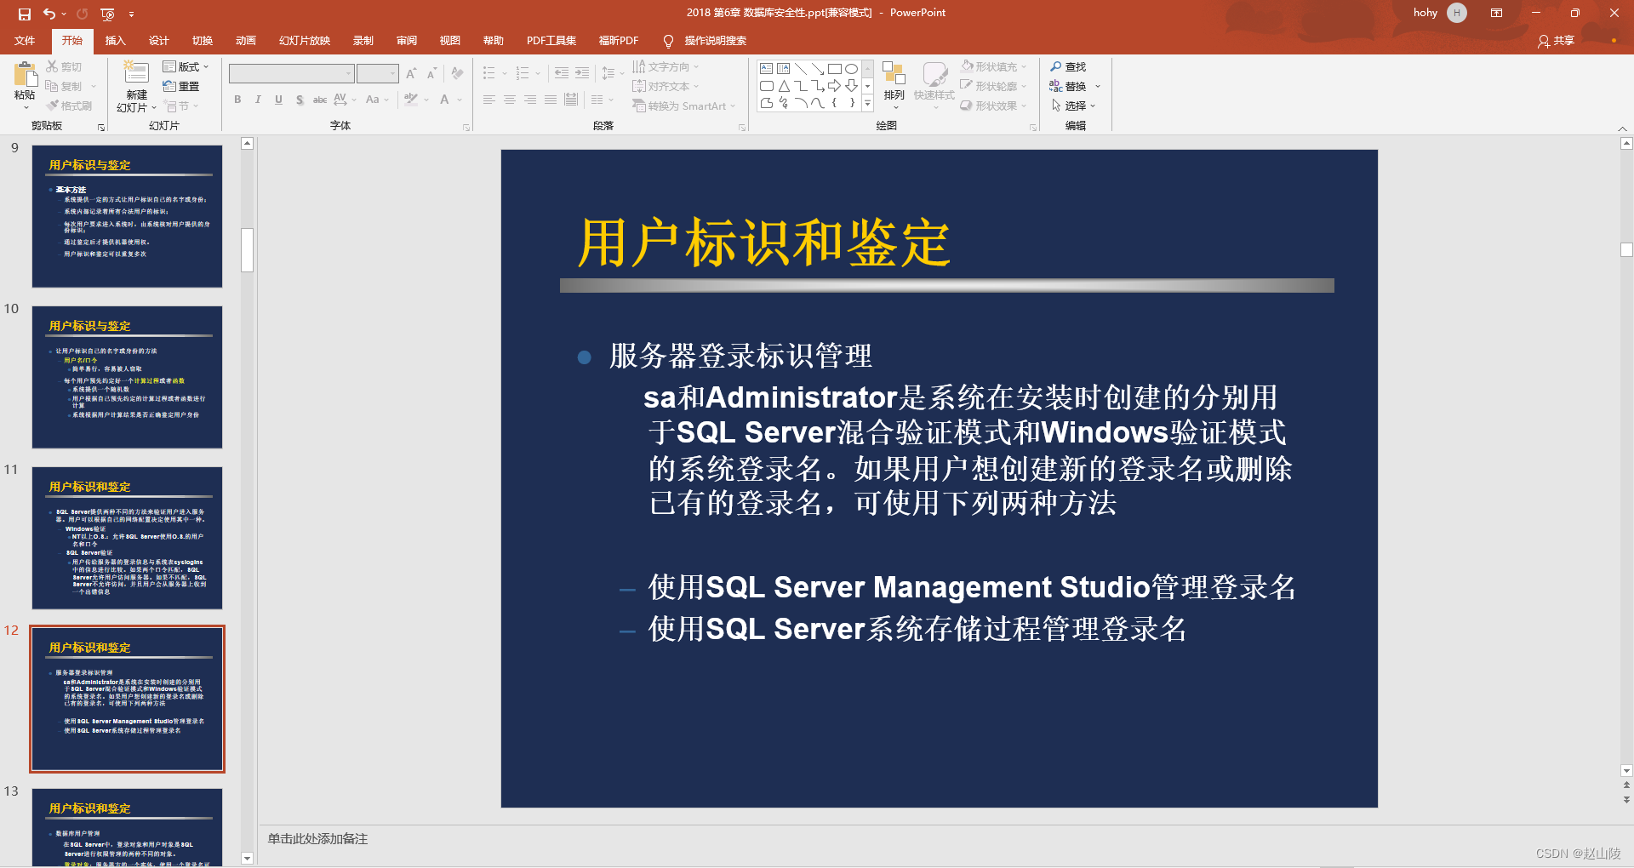Toggle Strikethrough (abc) formatting
The height and width of the screenshot is (868, 1634).
[320, 100]
